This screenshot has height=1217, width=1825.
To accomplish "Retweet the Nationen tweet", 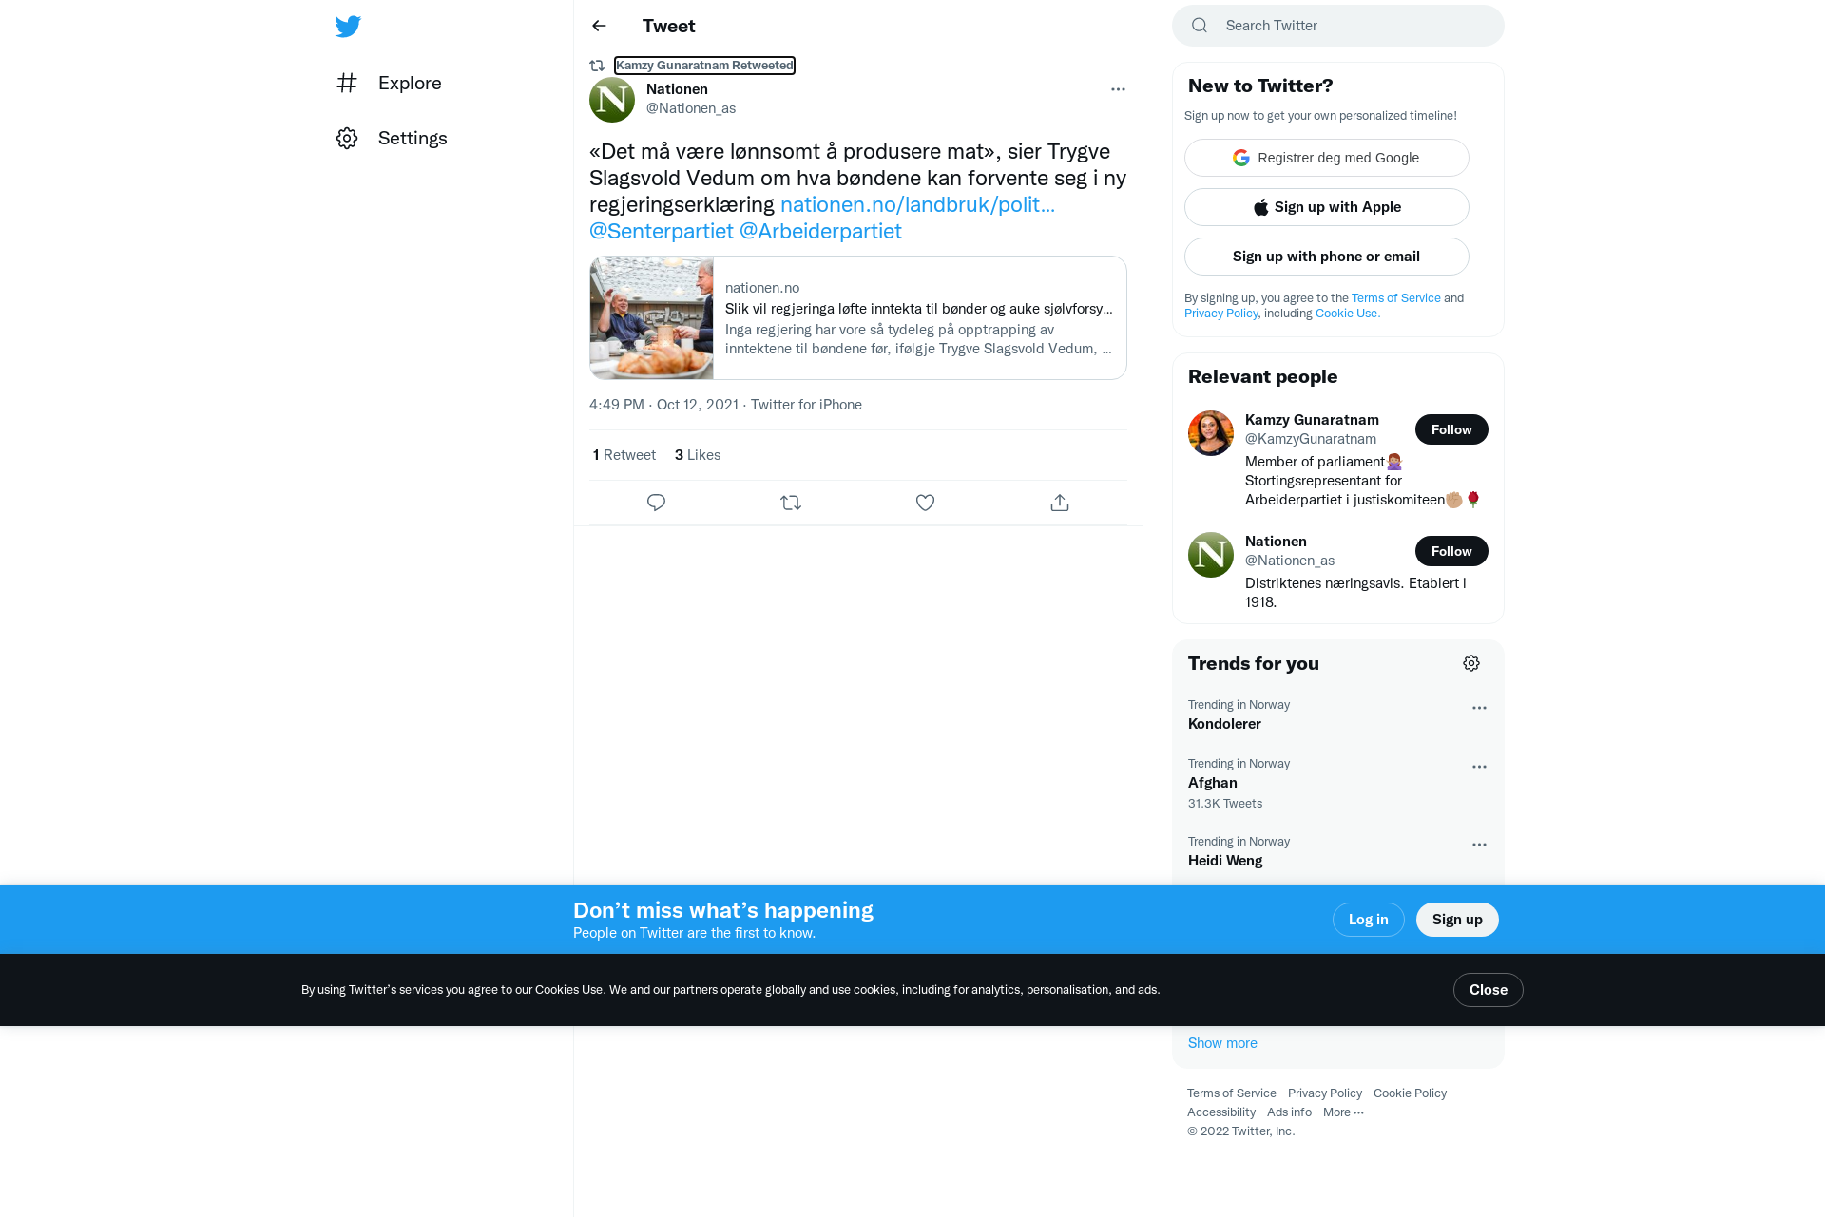I will click(791, 503).
